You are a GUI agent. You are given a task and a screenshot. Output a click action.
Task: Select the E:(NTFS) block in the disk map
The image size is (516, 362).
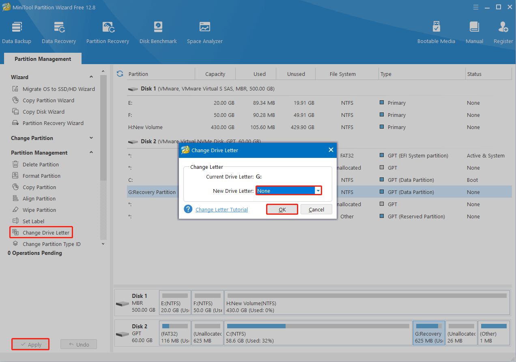coord(175,303)
